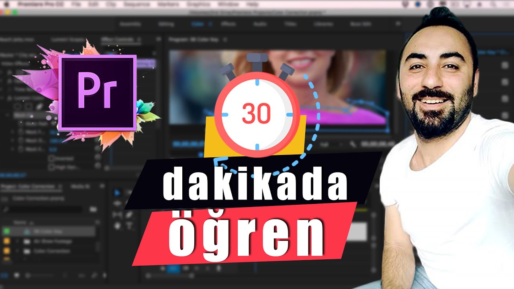Select the Pen tool in the Tools panel
Viewport: 514px width, 289px height.
coord(129,215)
